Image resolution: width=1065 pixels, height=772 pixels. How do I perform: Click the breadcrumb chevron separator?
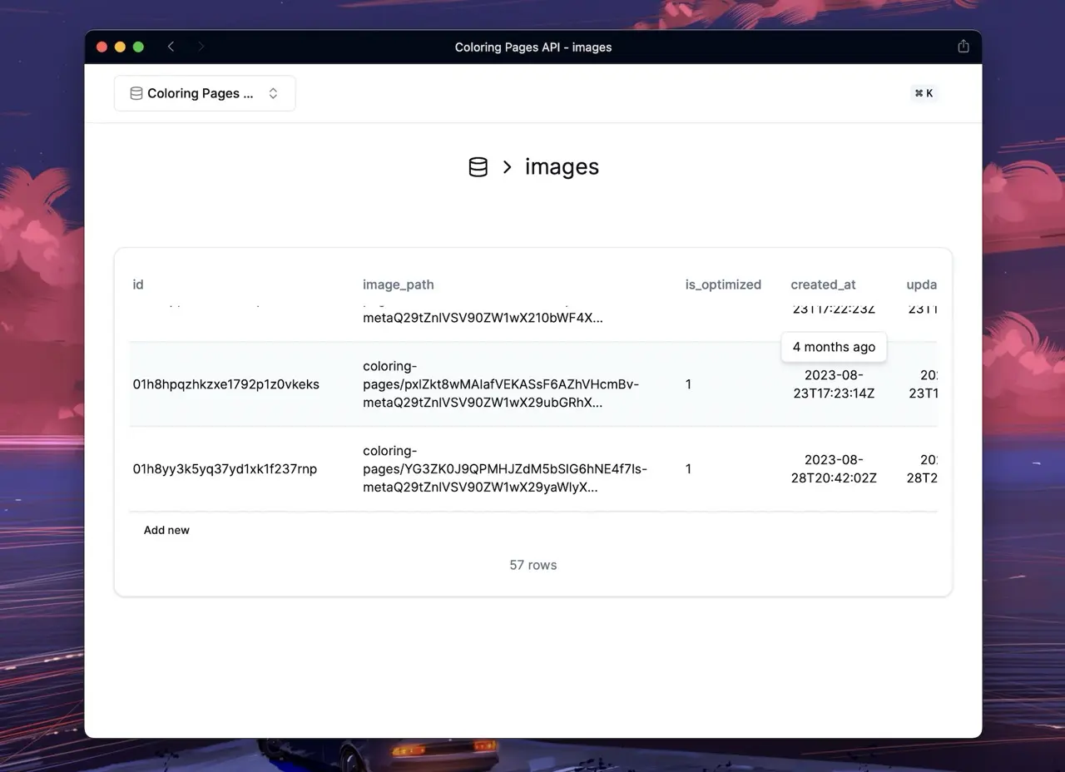(x=507, y=167)
